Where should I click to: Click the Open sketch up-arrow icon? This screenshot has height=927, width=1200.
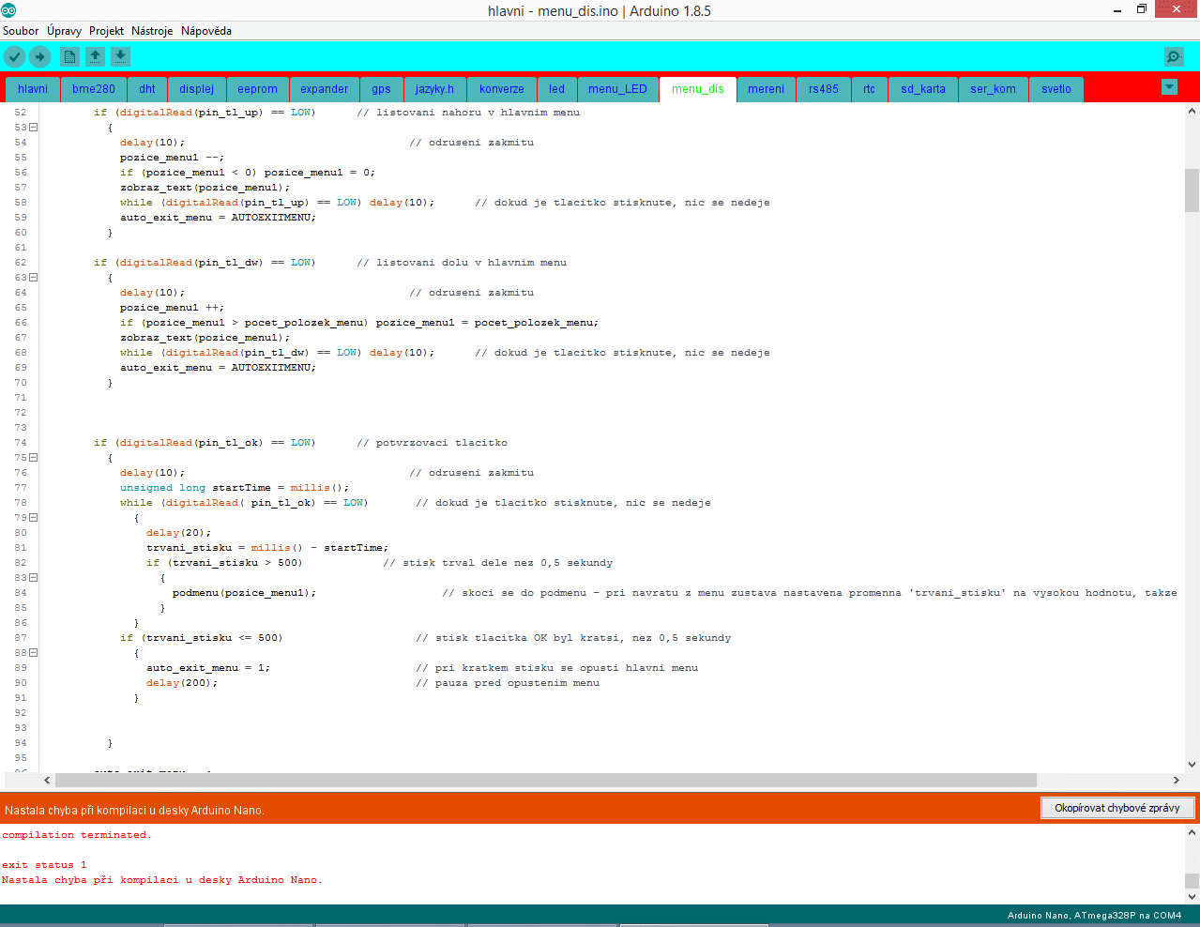click(95, 57)
